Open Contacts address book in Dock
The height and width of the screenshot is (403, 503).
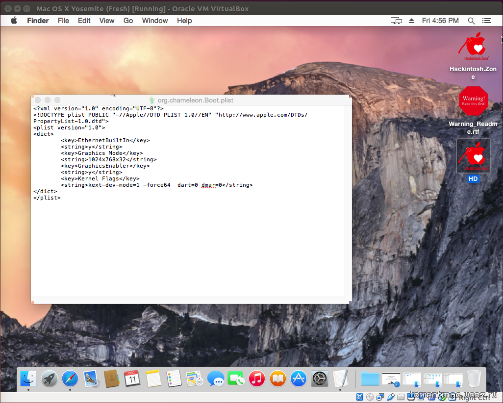point(111,378)
